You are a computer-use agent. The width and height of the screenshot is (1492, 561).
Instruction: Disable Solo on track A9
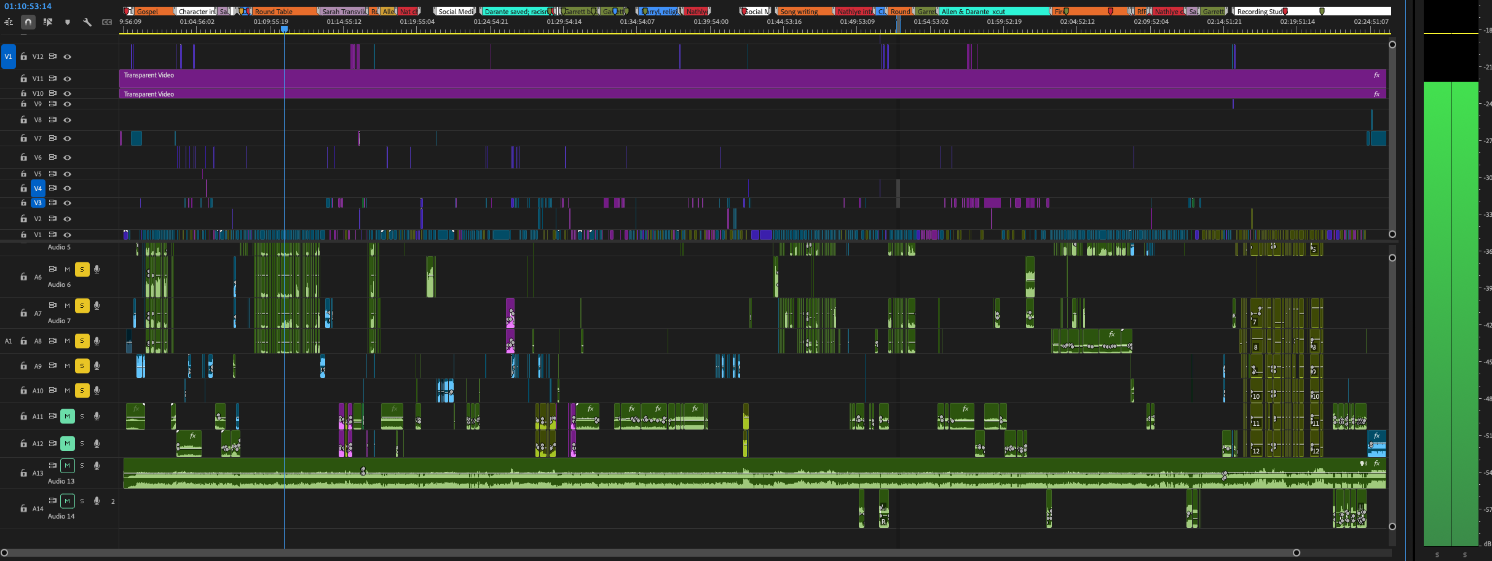(x=82, y=366)
